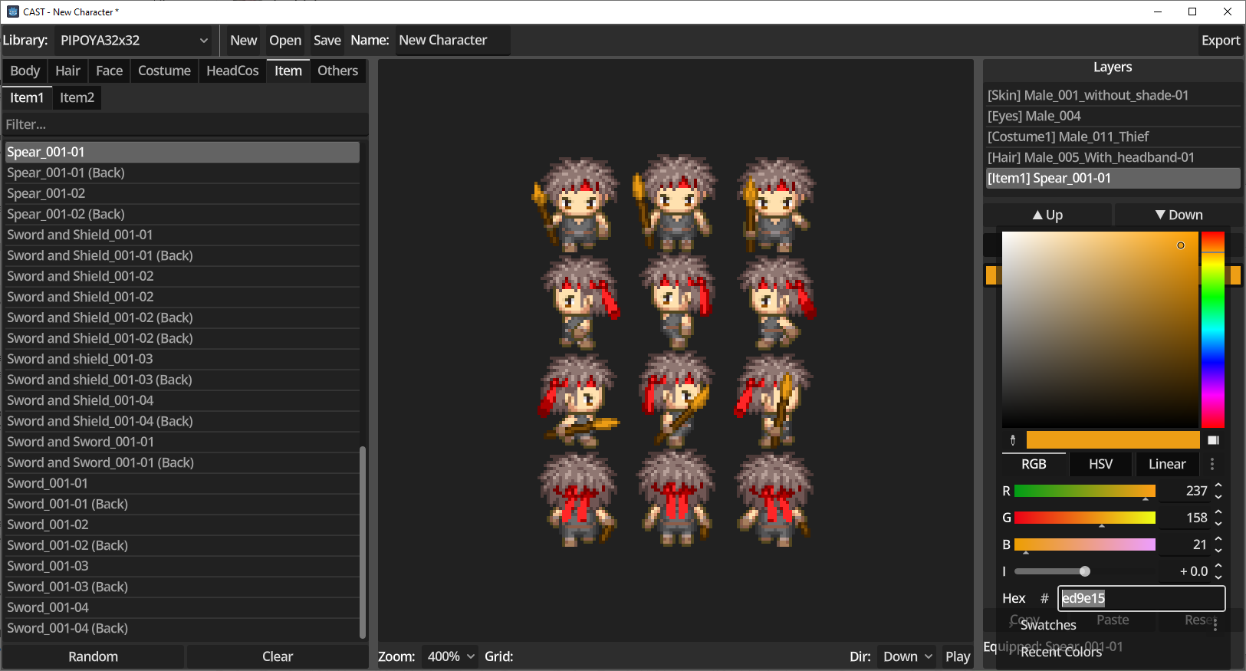Click the Open button
The height and width of the screenshot is (671, 1246).
[x=285, y=41]
